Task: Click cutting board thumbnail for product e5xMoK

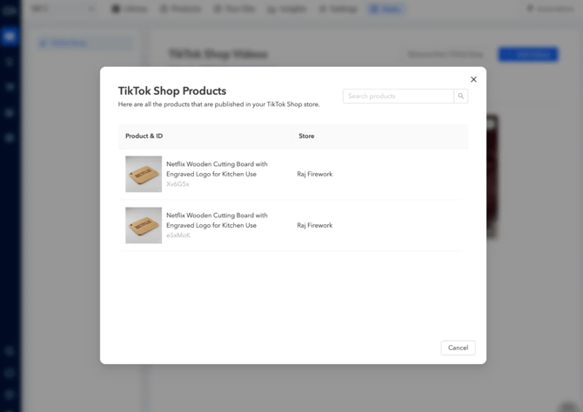Action: pyautogui.click(x=144, y=225)
